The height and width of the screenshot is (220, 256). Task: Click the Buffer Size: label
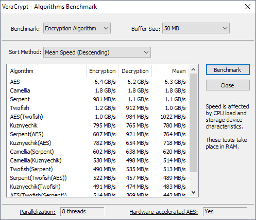146,29
